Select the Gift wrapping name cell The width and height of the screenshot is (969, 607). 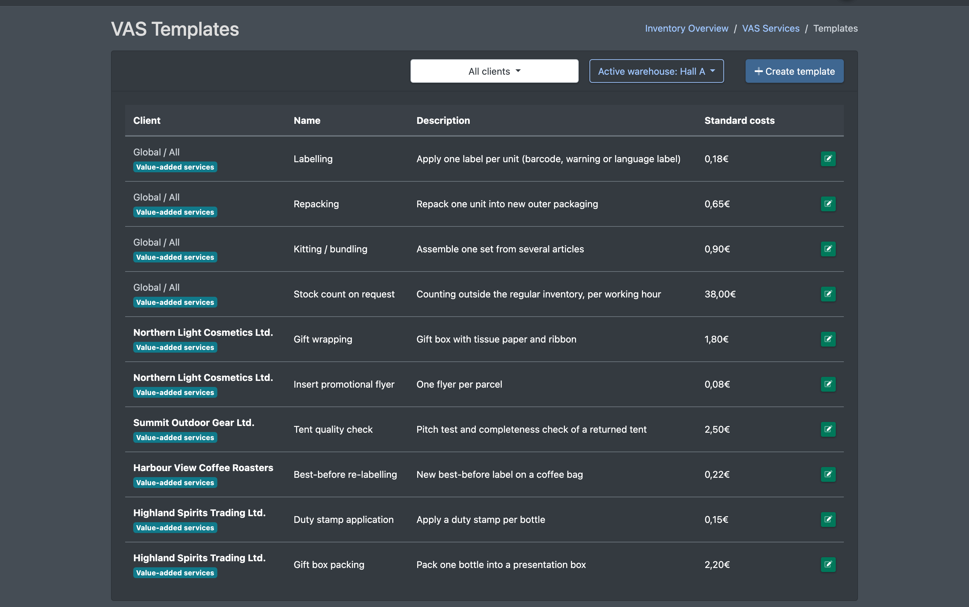click(323, 339)
